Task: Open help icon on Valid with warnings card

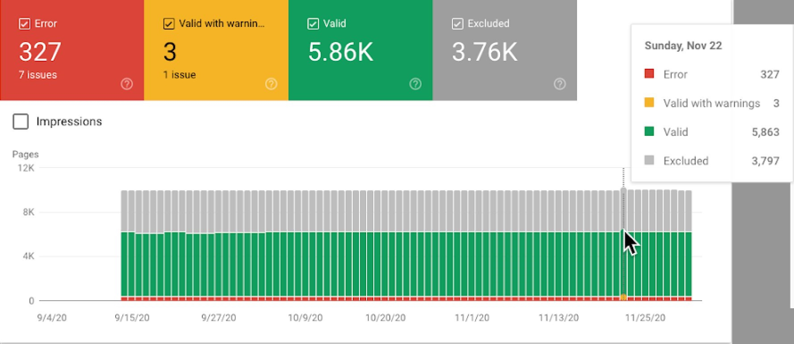Action: pos(271,84)
